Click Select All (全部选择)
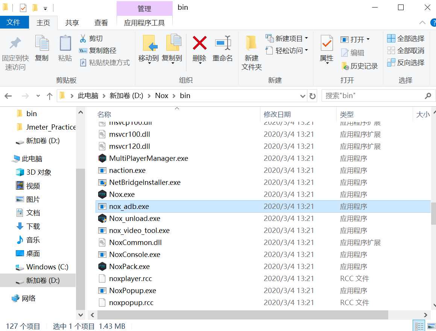 406,38
